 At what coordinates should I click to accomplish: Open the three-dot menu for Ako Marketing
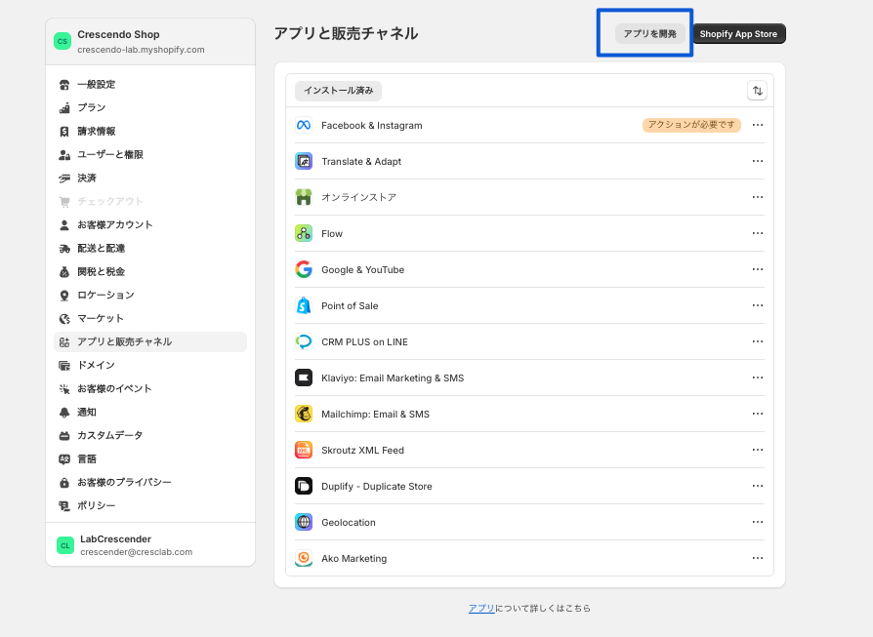pyautogui.click(x=757, y=559)
